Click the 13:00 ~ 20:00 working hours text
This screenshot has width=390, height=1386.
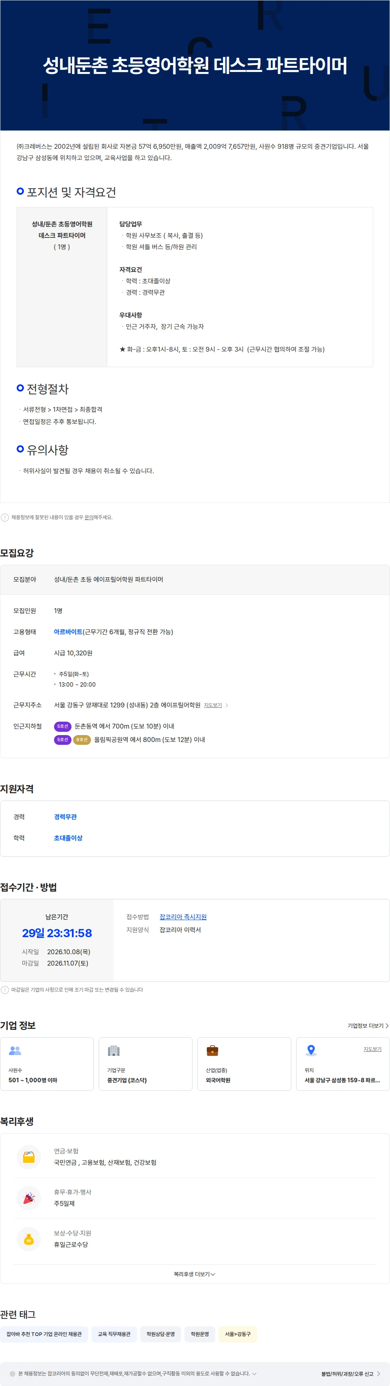pos(77,684)
